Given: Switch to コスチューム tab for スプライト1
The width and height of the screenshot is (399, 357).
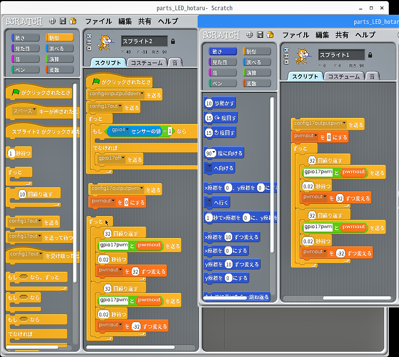Looking at the screenshot, I should 344,77.
